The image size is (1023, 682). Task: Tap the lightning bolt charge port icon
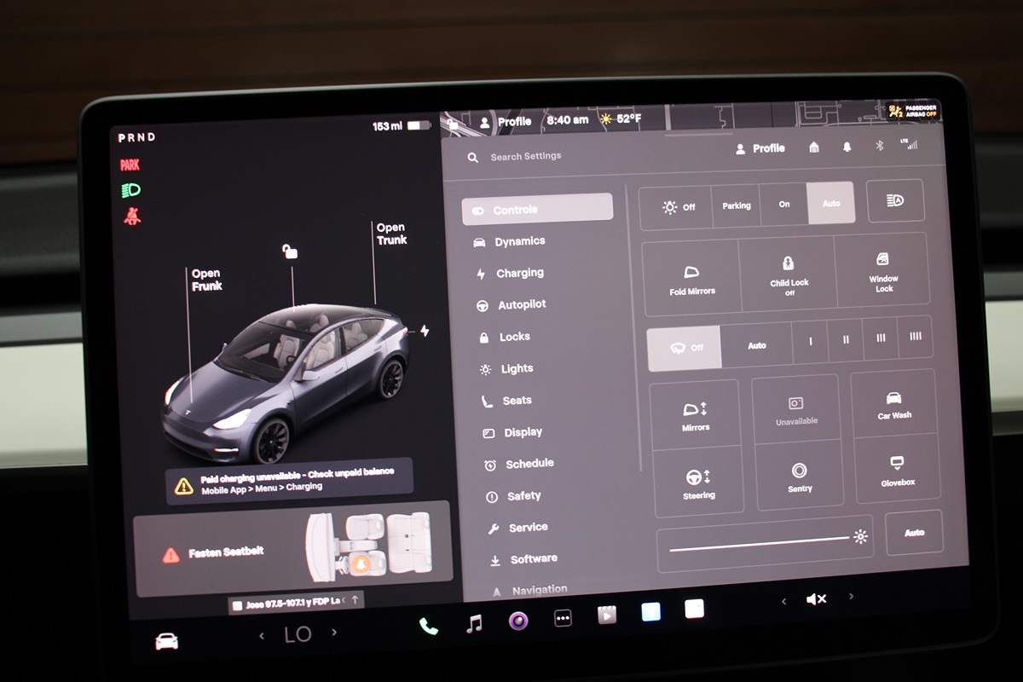[425, 331]
